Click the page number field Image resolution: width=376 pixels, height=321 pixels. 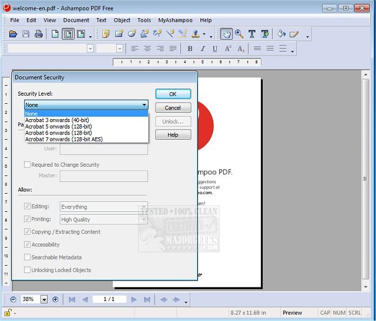(108, 299)
